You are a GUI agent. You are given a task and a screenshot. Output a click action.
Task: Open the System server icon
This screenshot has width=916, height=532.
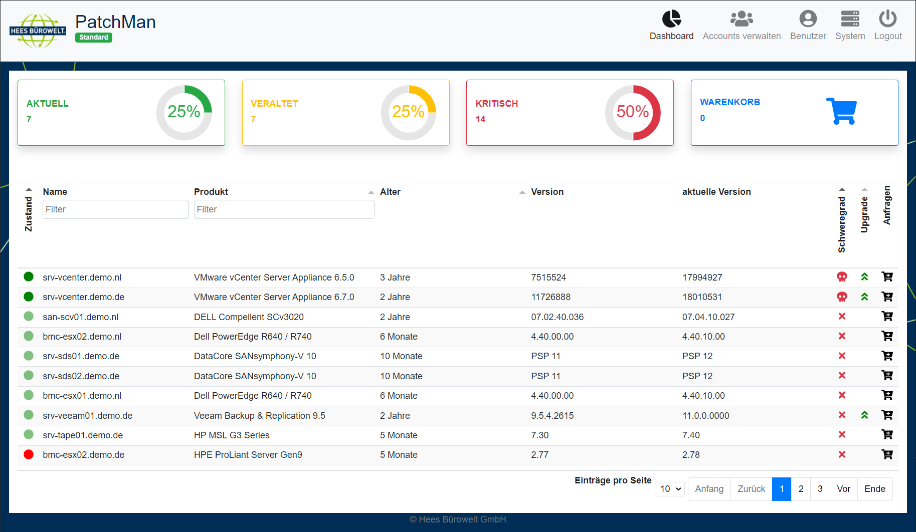coord(850,19)
